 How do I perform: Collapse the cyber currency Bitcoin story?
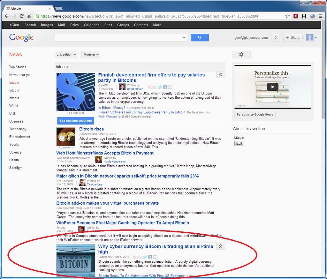point(221,246)
